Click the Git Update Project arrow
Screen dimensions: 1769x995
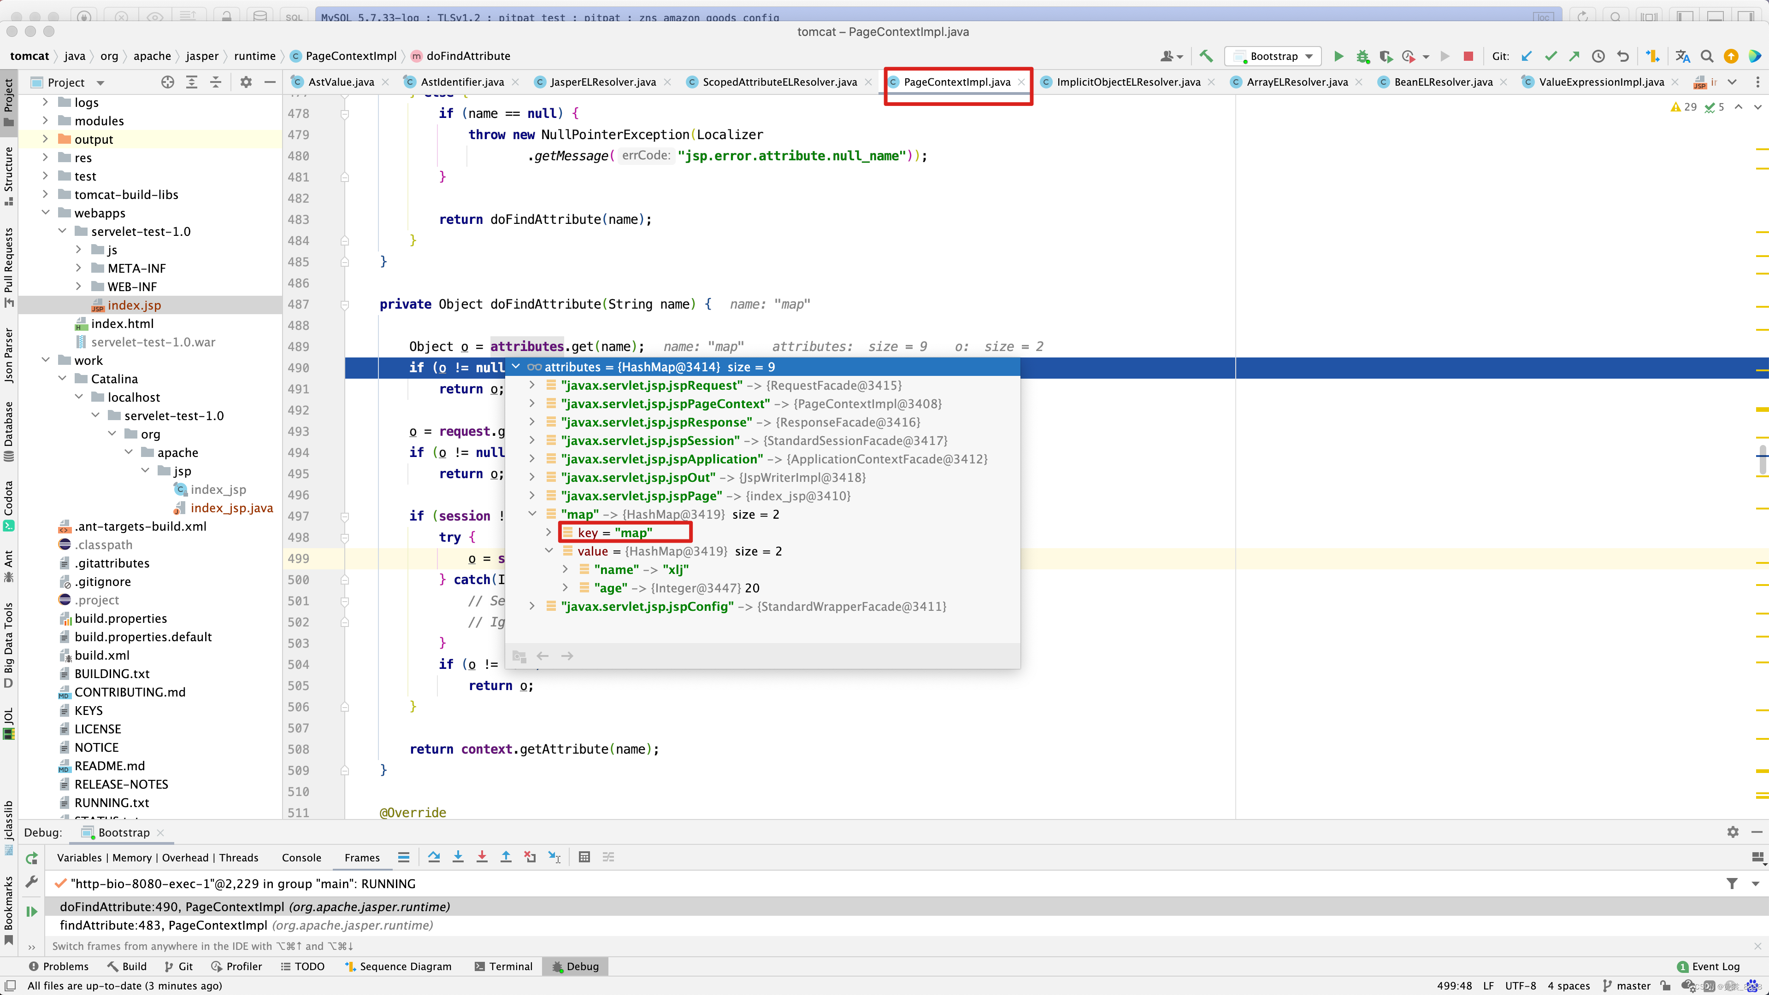coord(1527,56)
